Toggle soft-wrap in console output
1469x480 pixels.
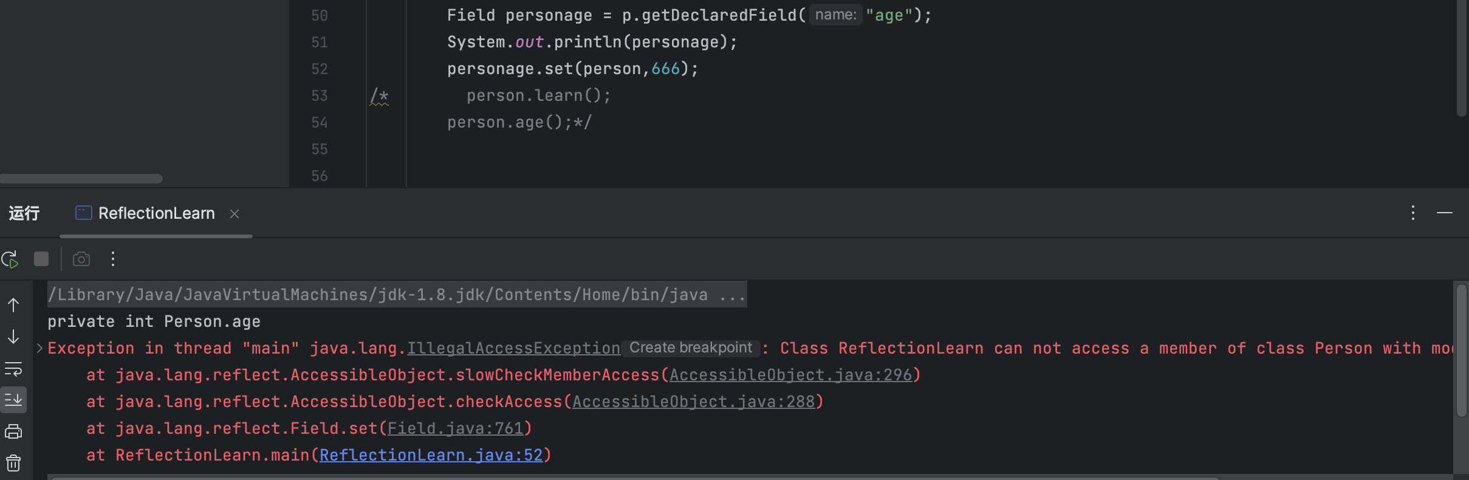(x=13, y=369)
